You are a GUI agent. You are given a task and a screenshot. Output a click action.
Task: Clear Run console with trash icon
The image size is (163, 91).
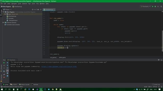click(7, 76)
